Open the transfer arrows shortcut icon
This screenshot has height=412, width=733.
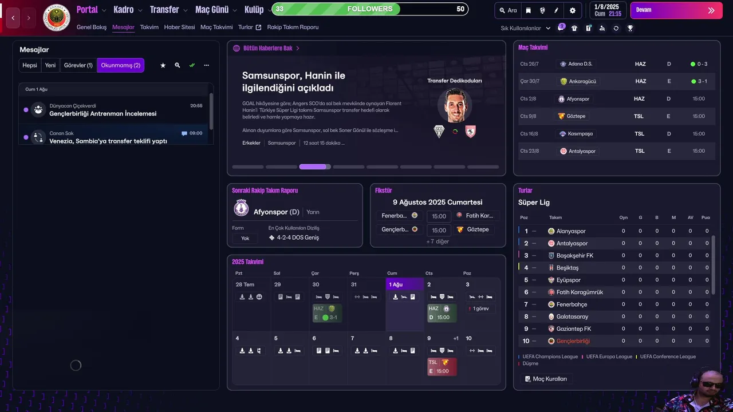click(x=616, y=28)
